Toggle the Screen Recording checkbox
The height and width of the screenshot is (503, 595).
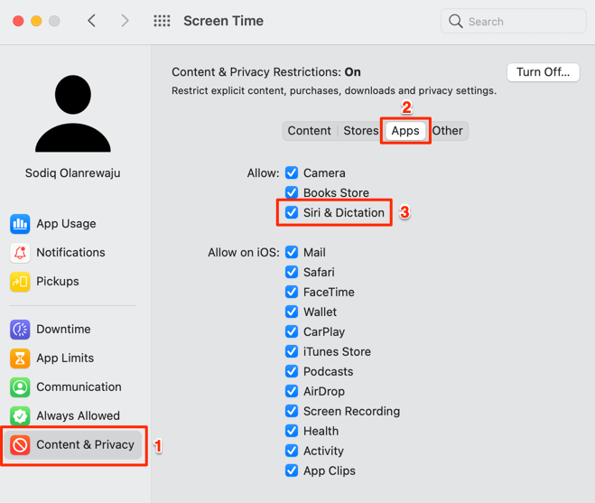(x=292, y=411)
